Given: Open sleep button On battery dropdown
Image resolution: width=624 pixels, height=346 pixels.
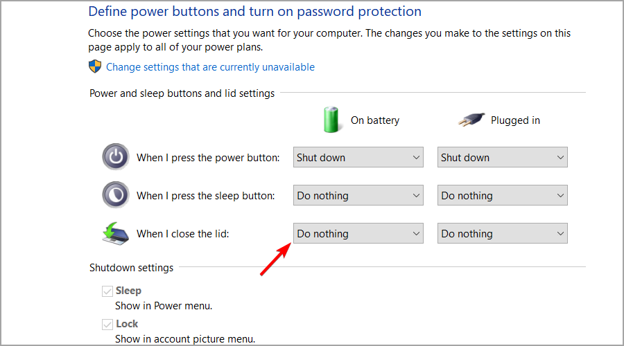Looking at the screenshot, I should coord(358,196).
